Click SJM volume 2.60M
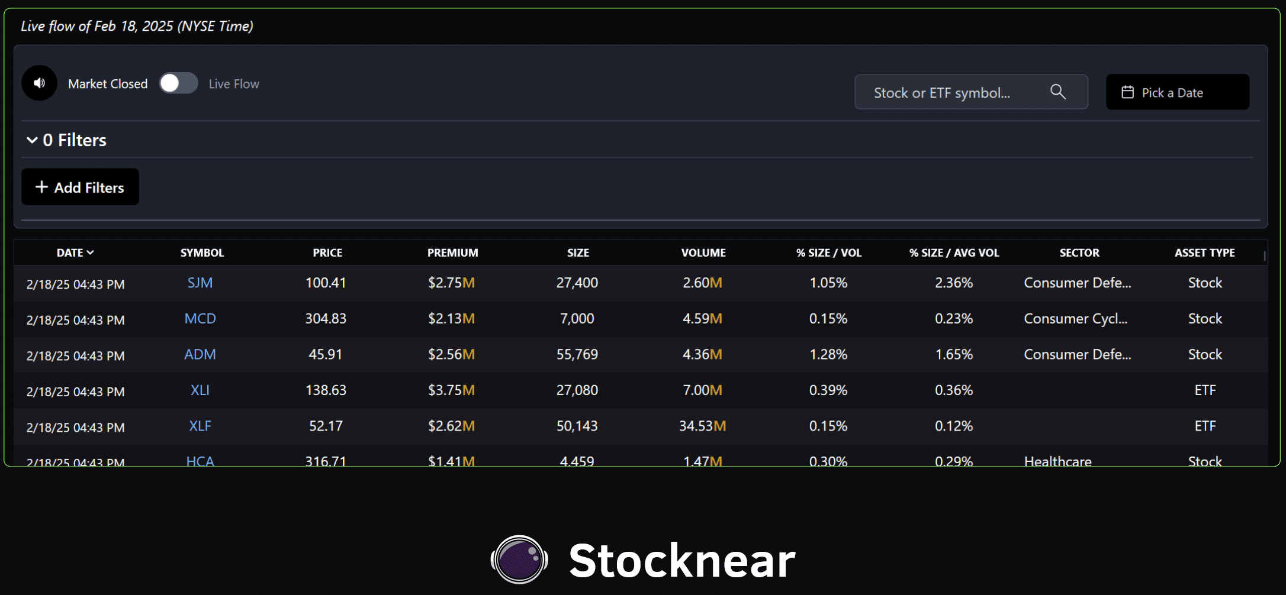Viewport: 1286px width, 595px height. 702,283
